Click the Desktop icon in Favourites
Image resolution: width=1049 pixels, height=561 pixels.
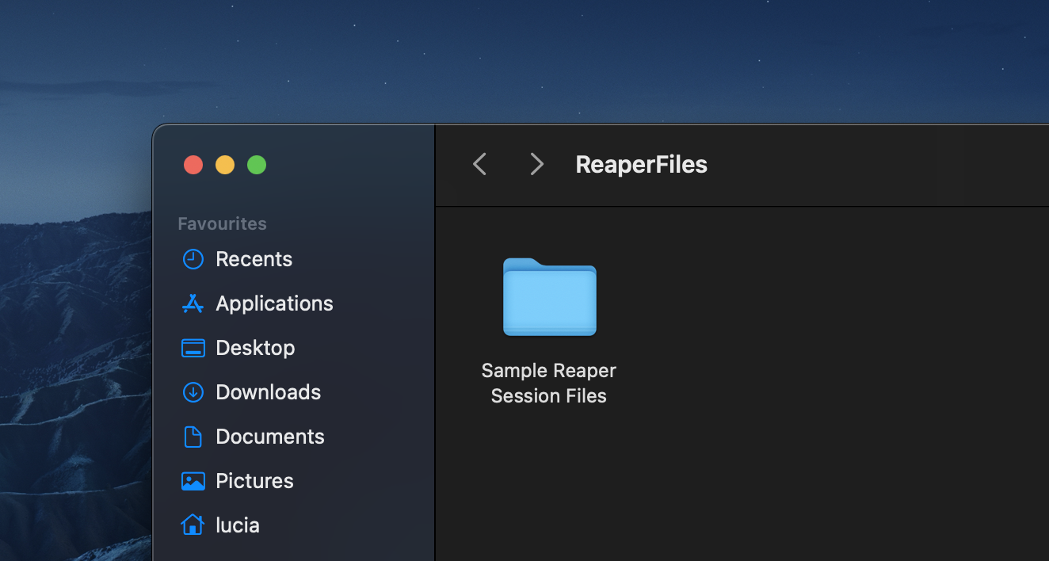(193, 348)
